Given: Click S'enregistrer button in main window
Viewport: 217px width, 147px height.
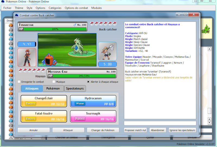Looking at the screenshot, I should [108, 138].
